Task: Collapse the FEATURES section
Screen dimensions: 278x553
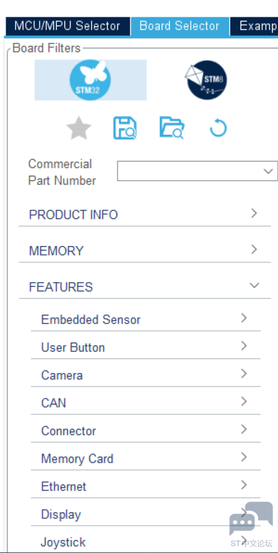Action: [145, 287]
